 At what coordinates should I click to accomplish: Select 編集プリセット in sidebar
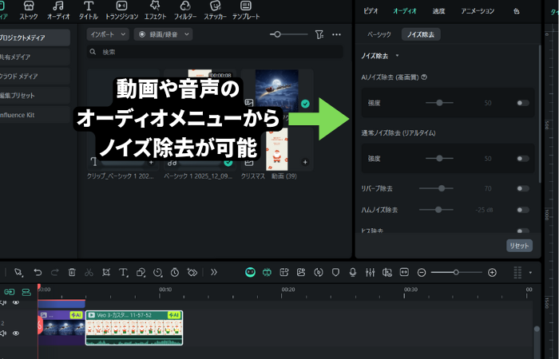[x=35, y=96]
